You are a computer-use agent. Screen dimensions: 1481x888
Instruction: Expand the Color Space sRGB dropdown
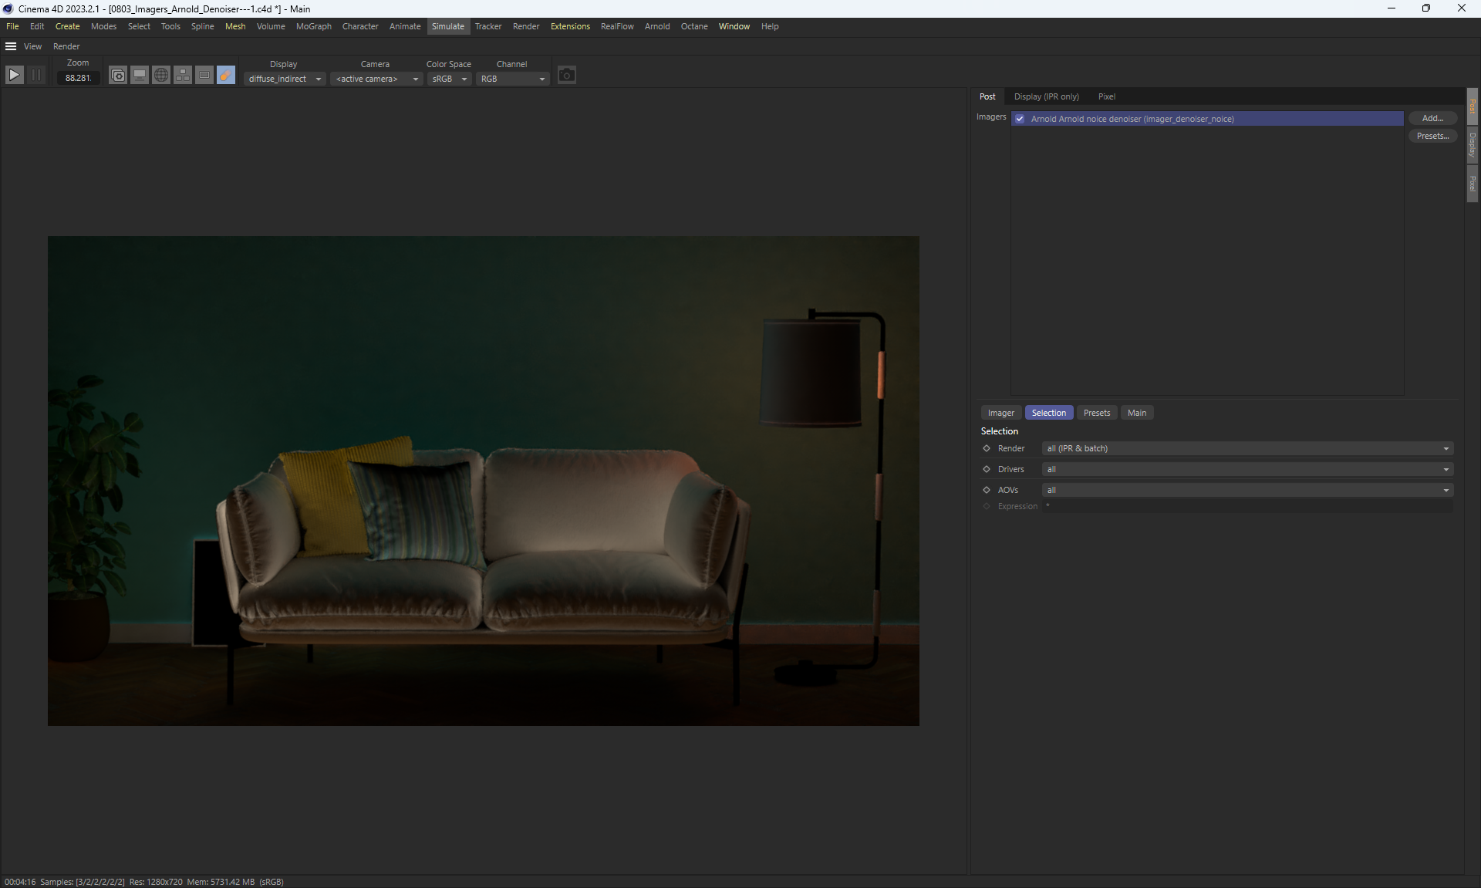coord(449,79)
